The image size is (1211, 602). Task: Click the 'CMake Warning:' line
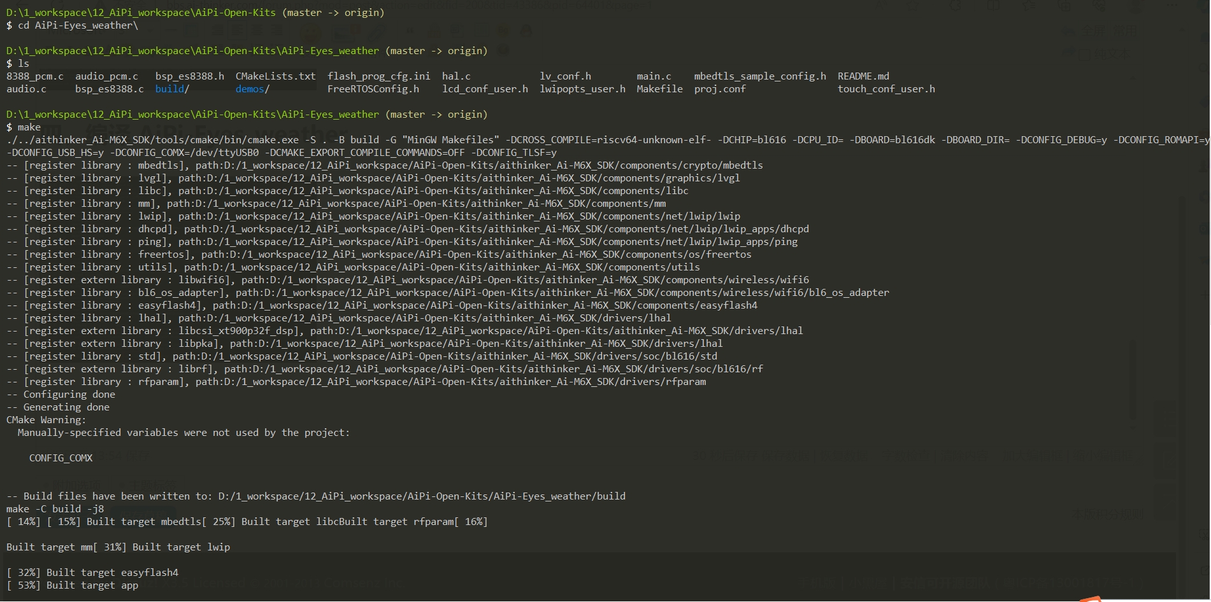pyautogui.click(x=46, y=420)
